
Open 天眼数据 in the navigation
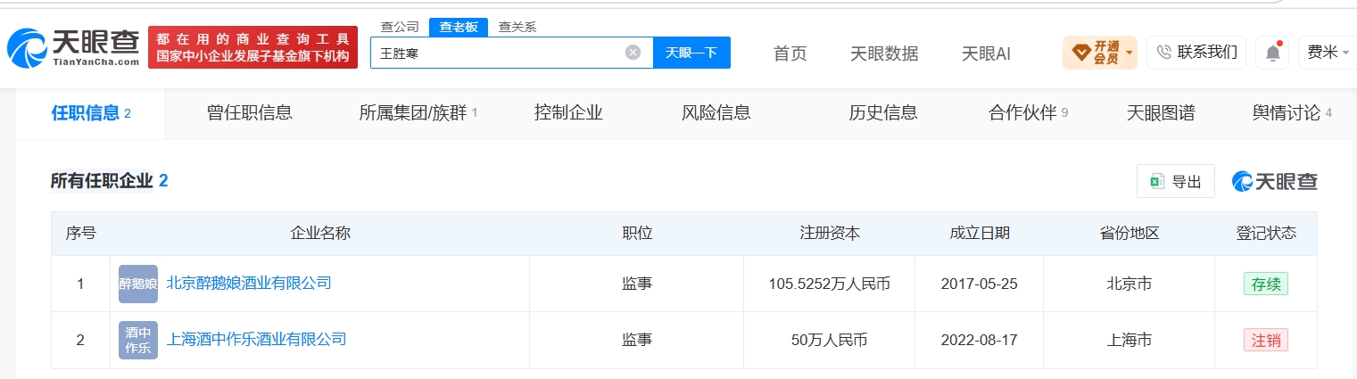[x=884, y=54]
